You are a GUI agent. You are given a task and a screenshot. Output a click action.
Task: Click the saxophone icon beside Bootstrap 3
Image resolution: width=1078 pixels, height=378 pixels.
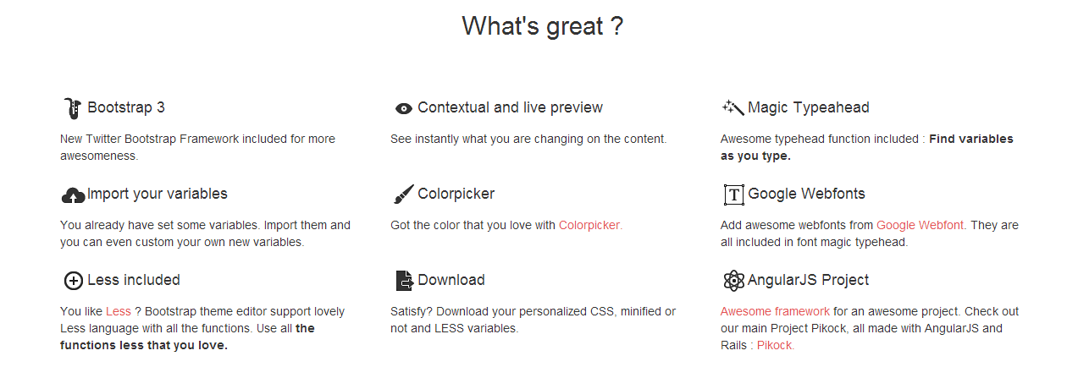[x=72, y=108]
